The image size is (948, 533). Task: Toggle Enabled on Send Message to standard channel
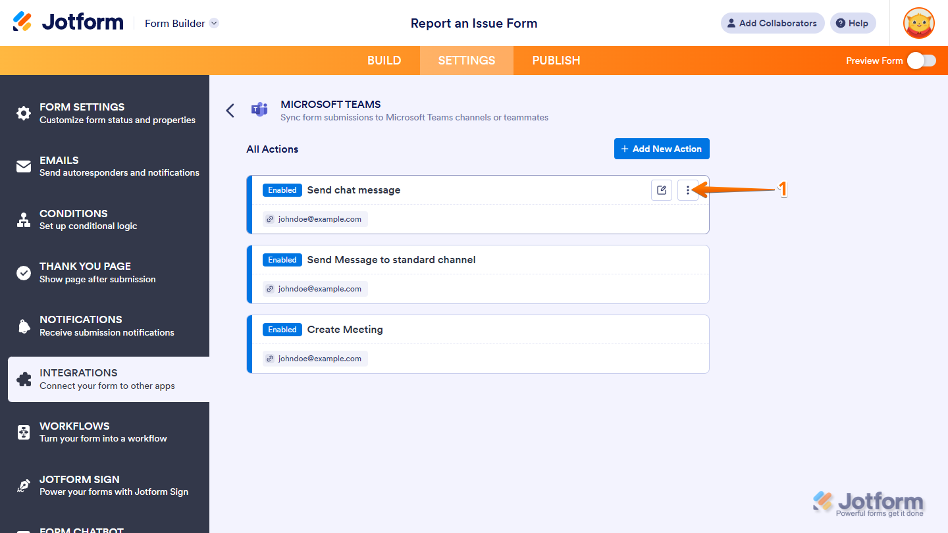tap(282, 259)
